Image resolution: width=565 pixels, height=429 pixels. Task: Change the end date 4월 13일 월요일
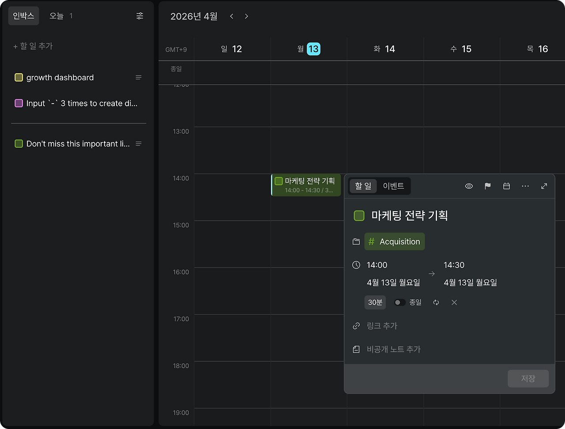pos(471,283)
